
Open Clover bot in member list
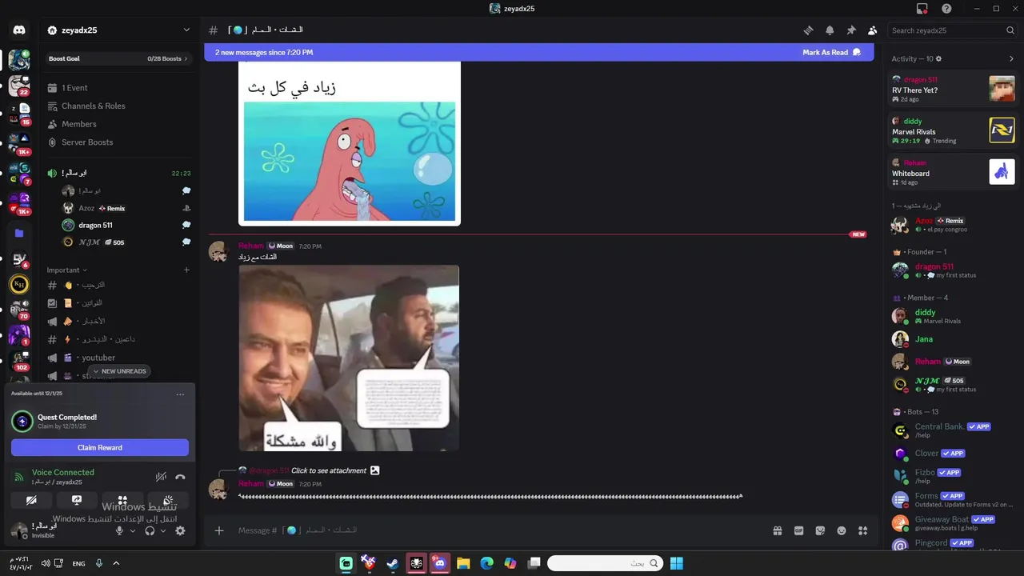point(954,454)
